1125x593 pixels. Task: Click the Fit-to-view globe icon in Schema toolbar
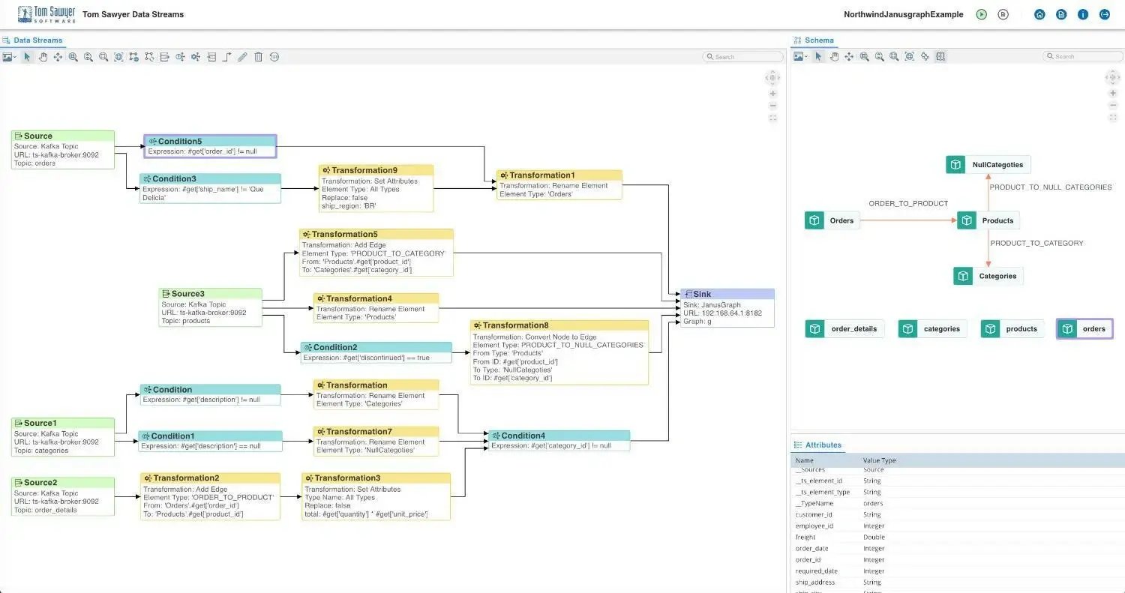[x=910, y=56]
